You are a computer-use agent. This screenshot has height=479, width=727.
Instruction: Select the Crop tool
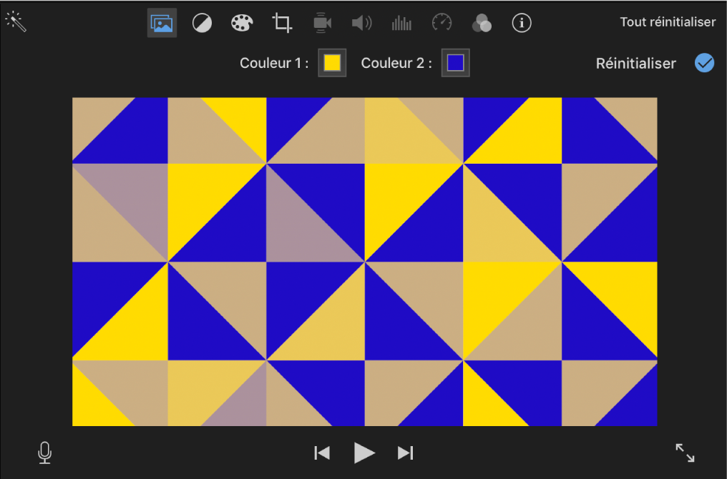point(281,22)
